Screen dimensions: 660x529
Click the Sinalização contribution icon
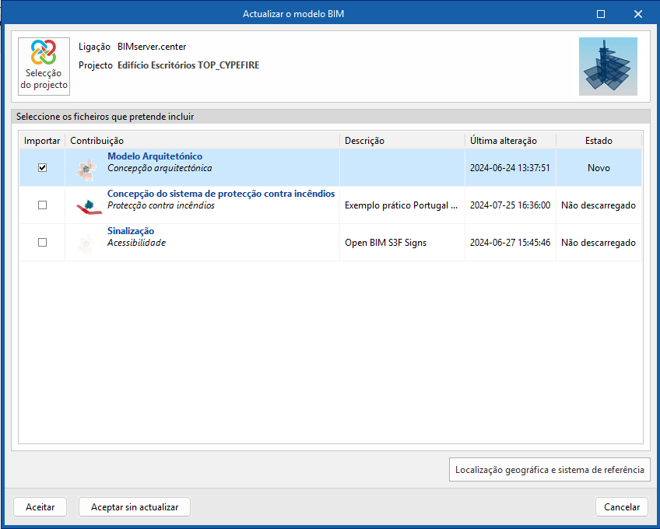coord(86,243)
